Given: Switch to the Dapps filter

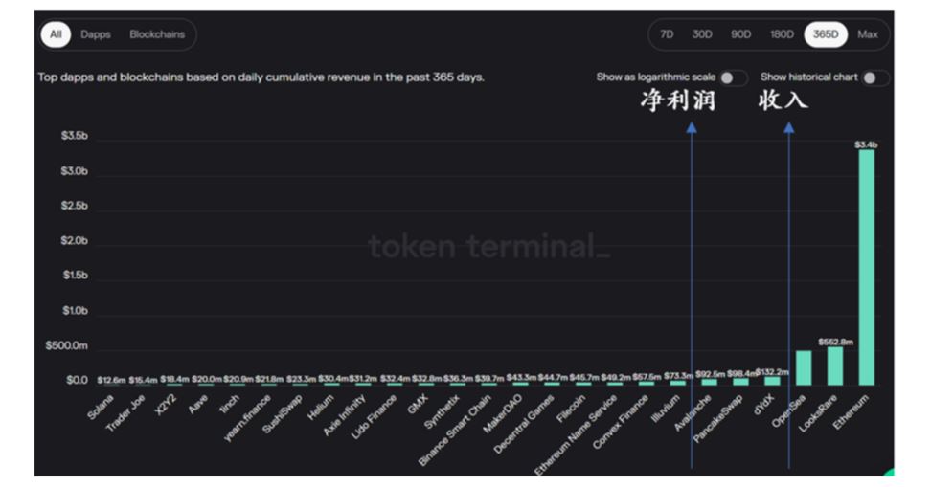Looking at the screenshot, I should point(96,34).
